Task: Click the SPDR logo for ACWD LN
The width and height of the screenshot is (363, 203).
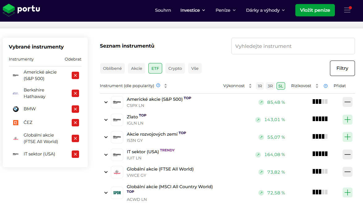Action: click(x=117, y=193)
